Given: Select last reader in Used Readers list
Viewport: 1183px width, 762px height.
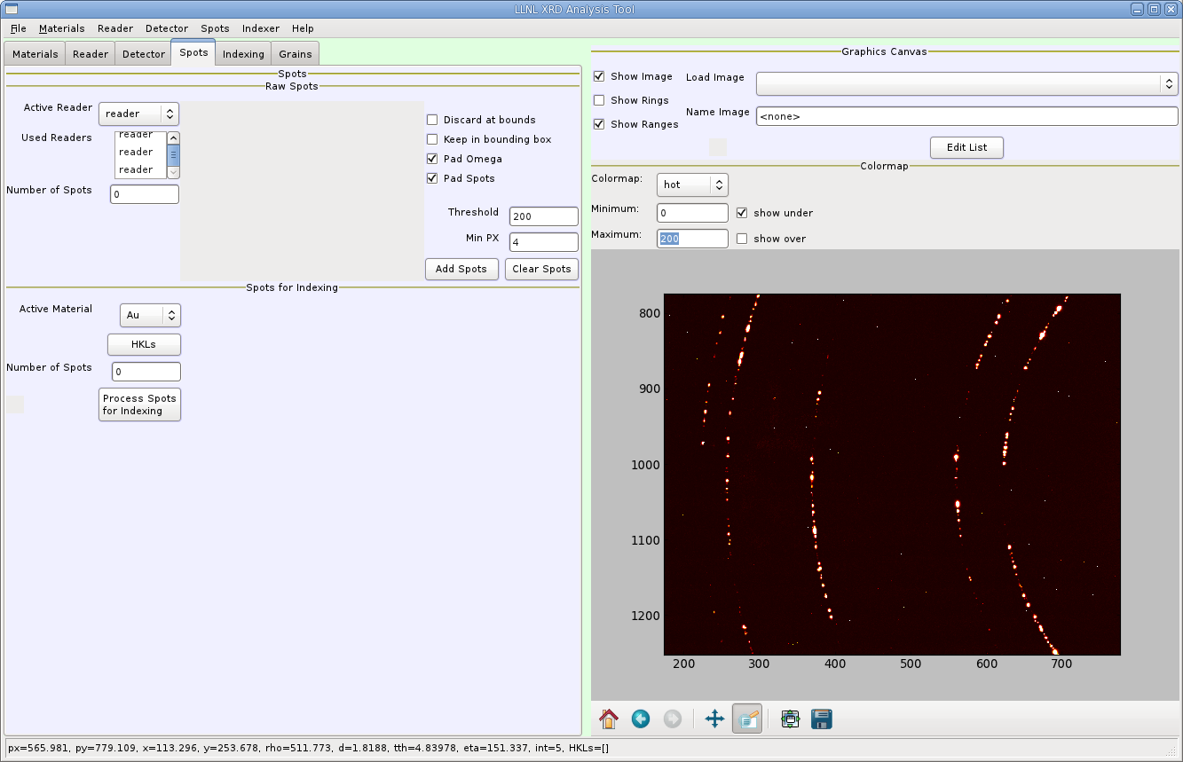Looking at the screenshot, I should [140, 169].
